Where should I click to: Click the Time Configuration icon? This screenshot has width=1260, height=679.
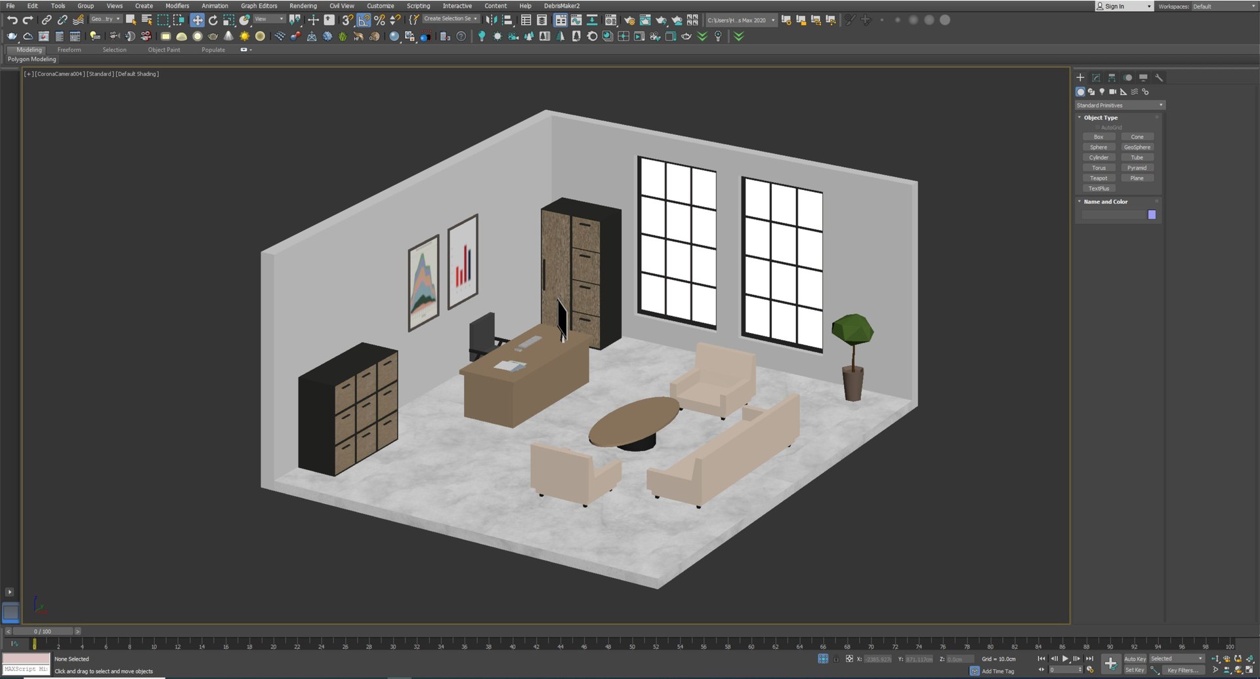pyautogui.click(x=1090, y=670)
